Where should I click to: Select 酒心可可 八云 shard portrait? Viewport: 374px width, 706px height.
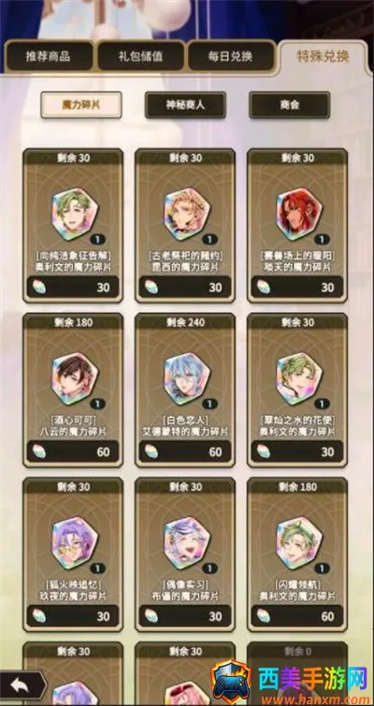(74, 378)
